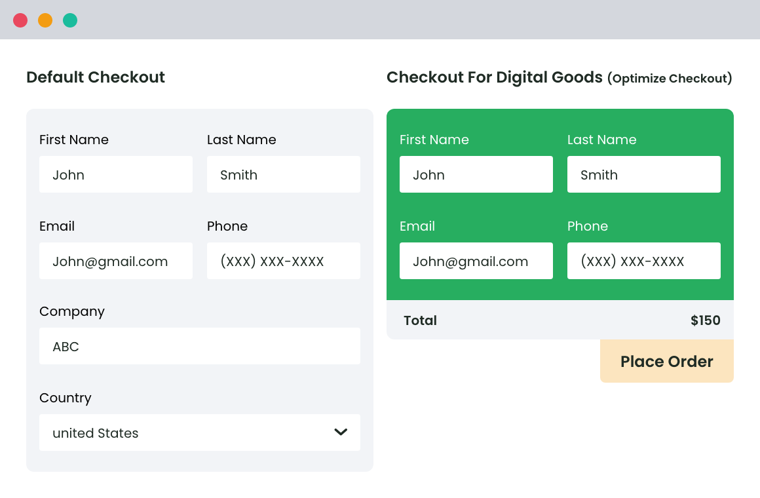This screenshot has height=498, width=760.
Task: Click Email field in Default Checkout
Action: (116, 261)
